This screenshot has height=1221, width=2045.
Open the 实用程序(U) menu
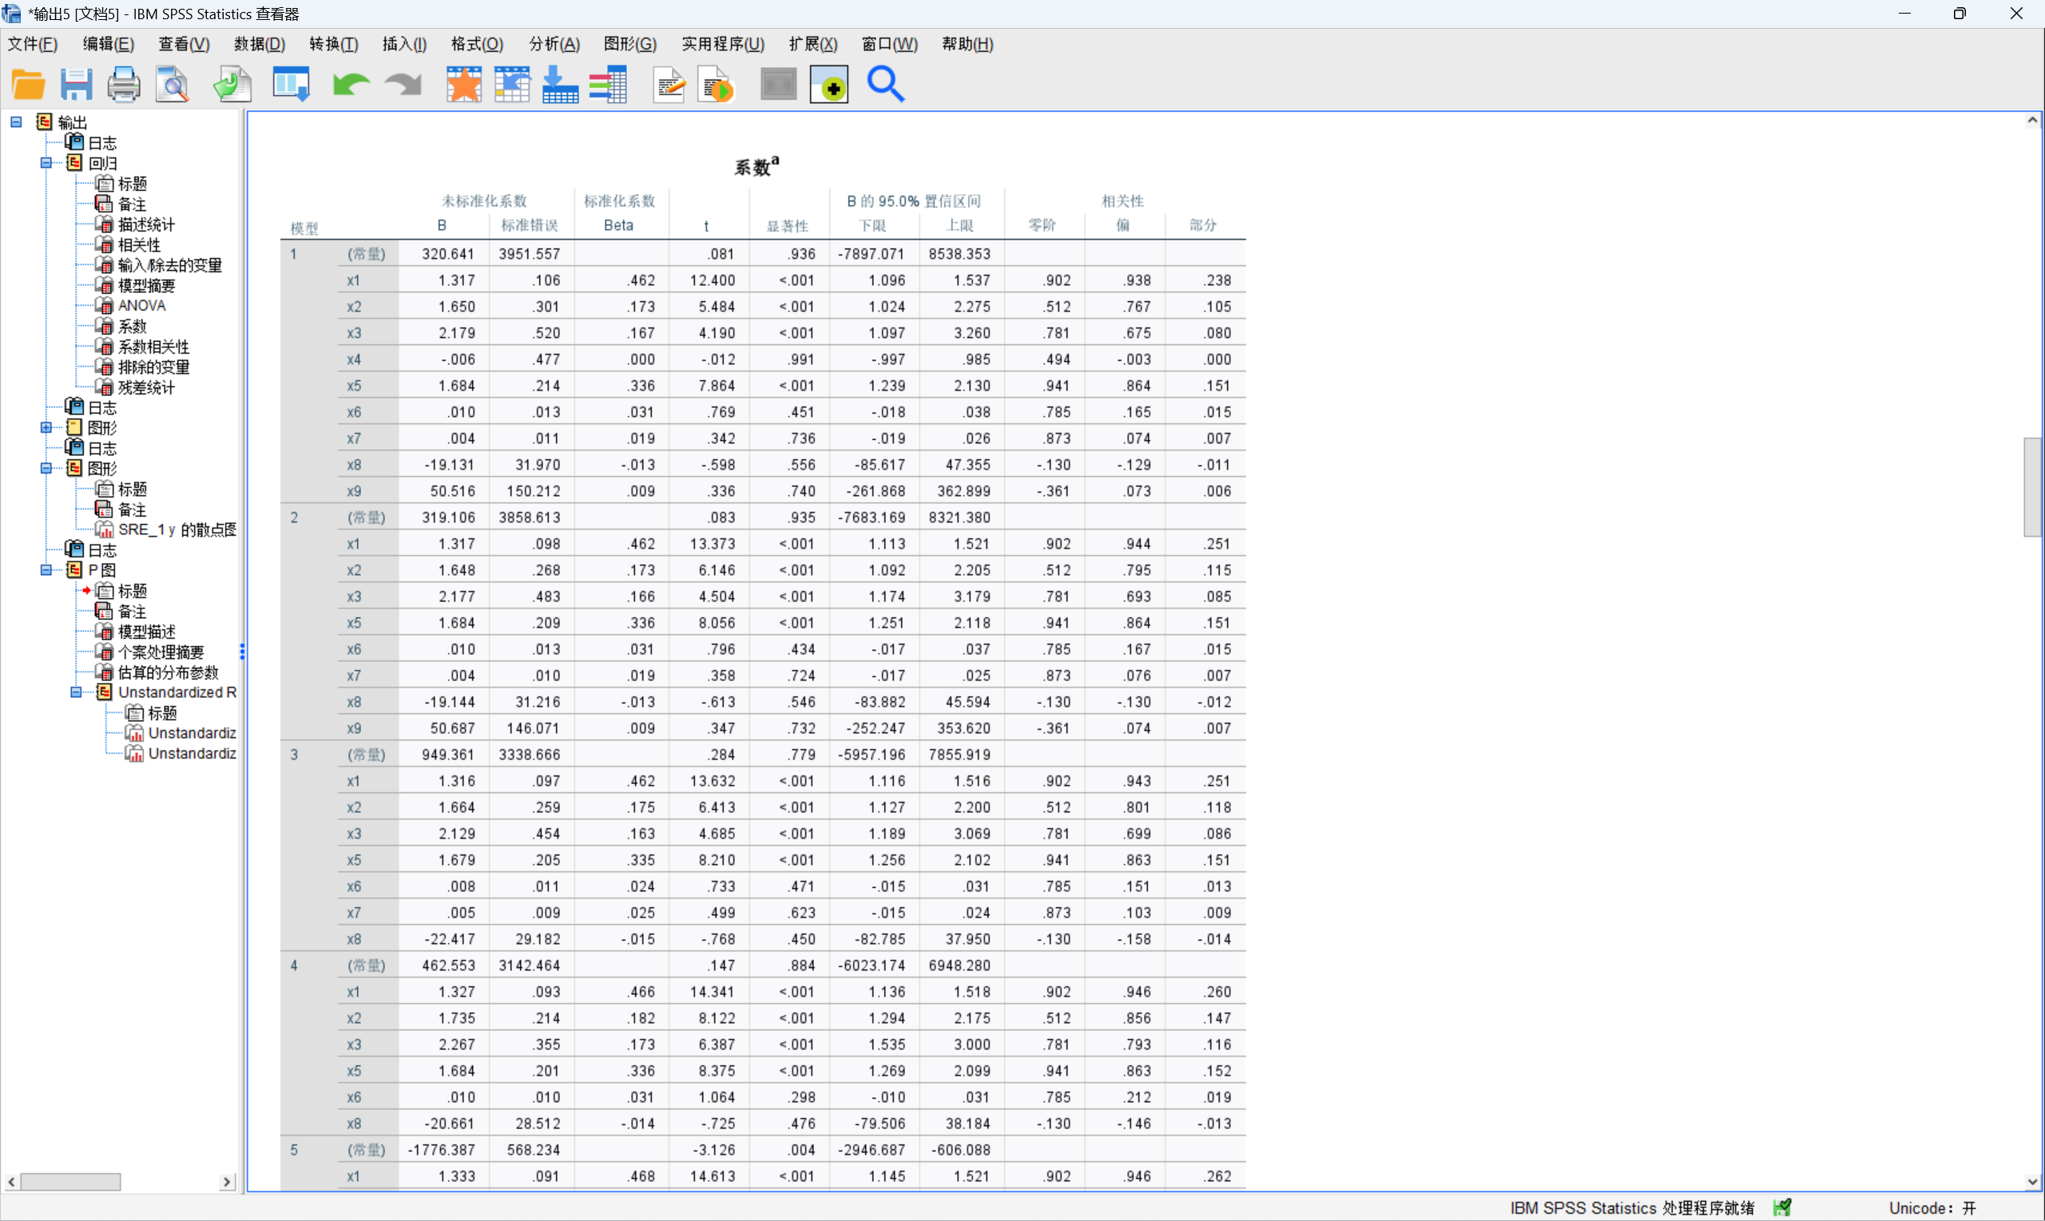coord(722,45)
